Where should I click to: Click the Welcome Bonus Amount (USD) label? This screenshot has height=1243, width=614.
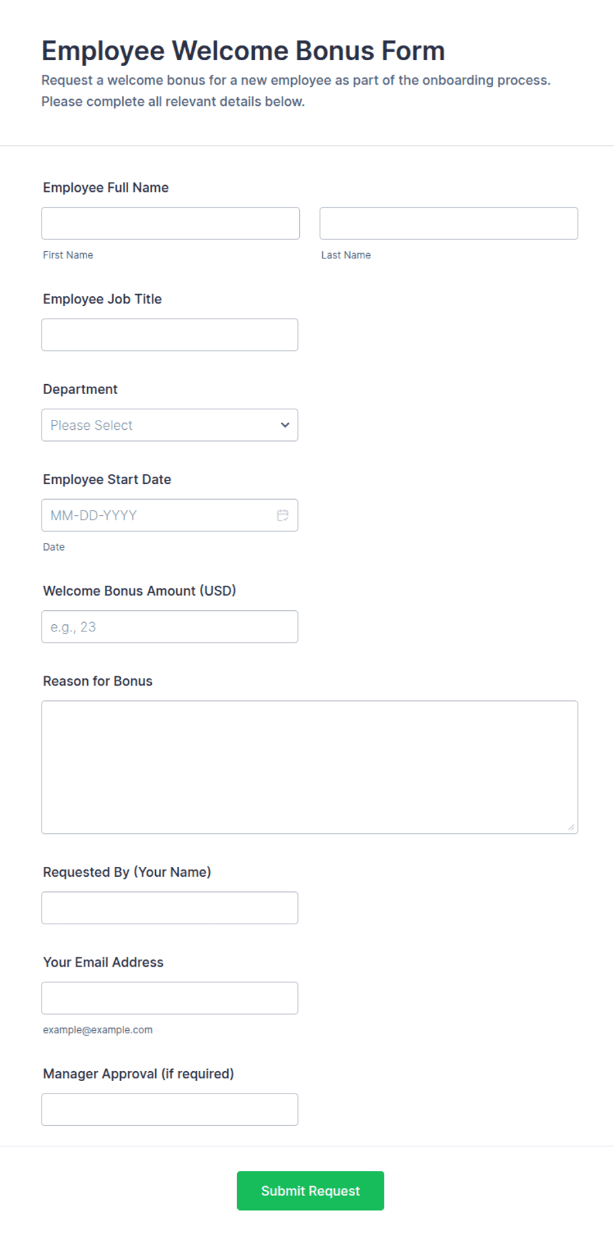139,591
